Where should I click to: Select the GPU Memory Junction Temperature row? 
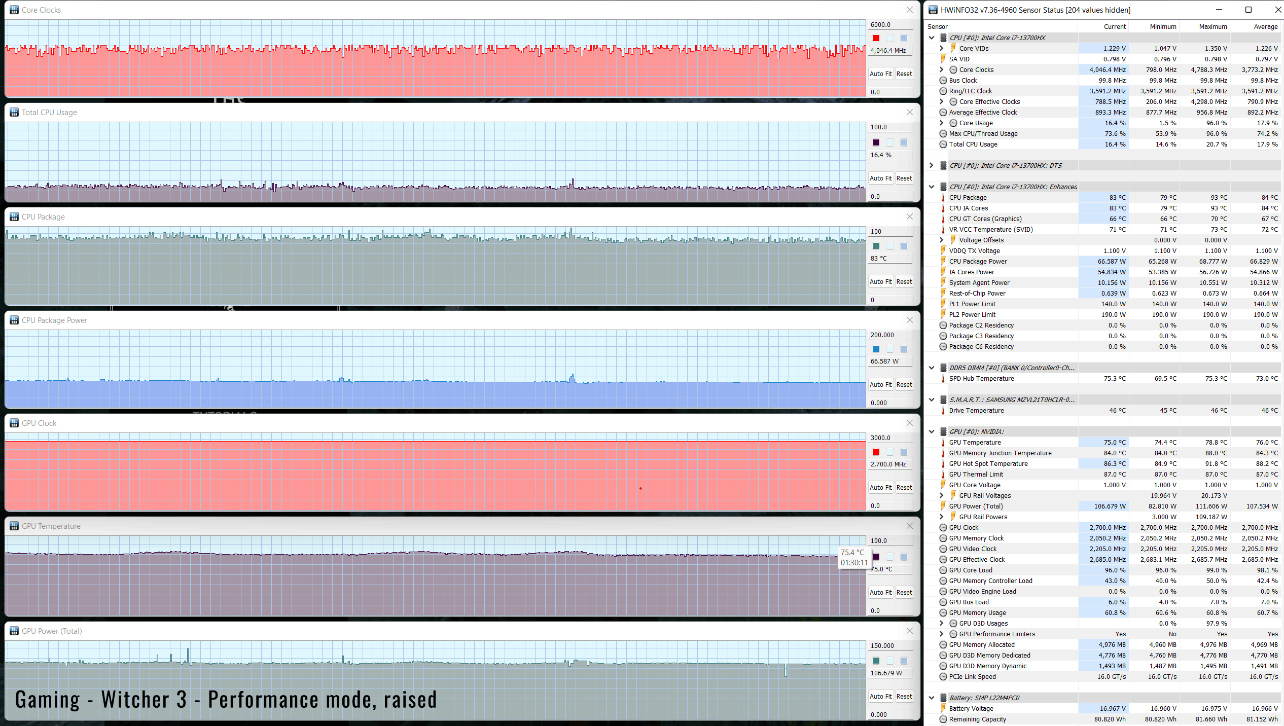1103,453
